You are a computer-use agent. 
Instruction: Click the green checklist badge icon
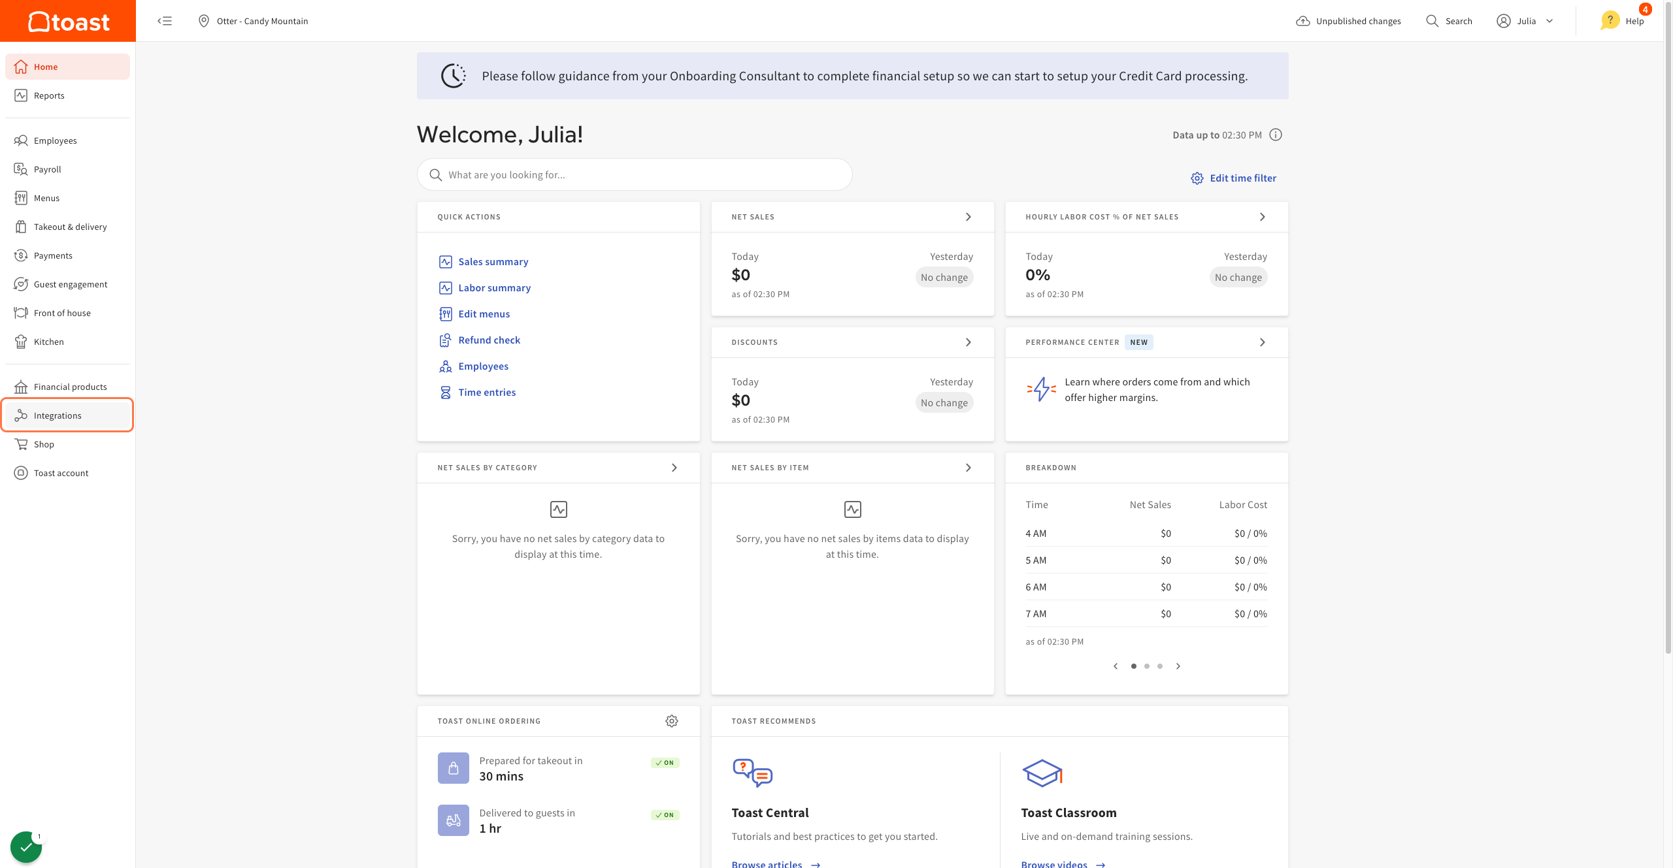[x=26, y=846]
